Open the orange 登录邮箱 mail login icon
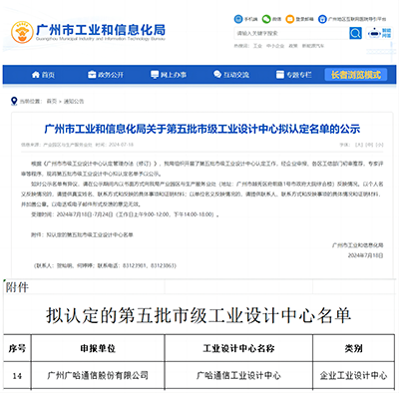The width and height of the screenshot is (399, 393). (290, 19)
